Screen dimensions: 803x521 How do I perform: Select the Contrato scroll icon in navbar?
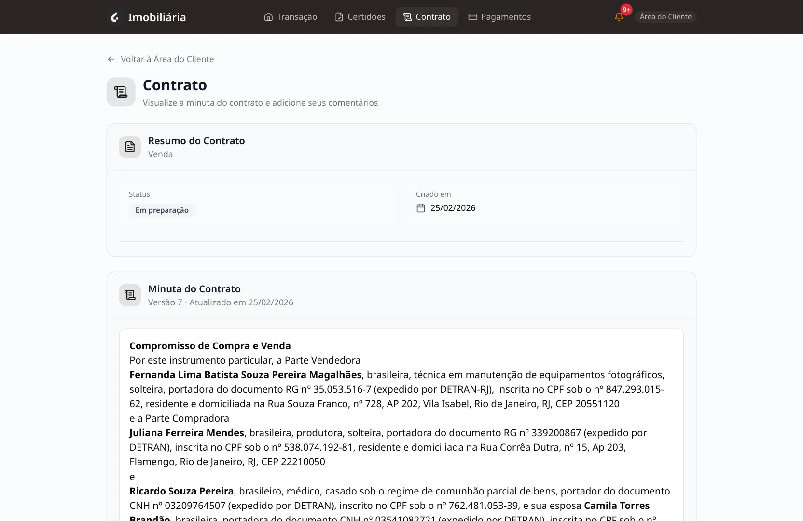[407, 16]
